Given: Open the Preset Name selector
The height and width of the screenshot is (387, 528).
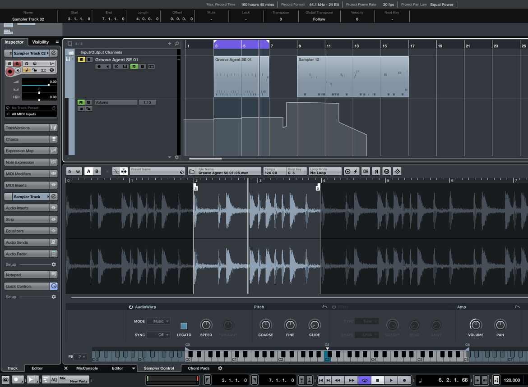Looking at the screenshot, I should point(157,172).
